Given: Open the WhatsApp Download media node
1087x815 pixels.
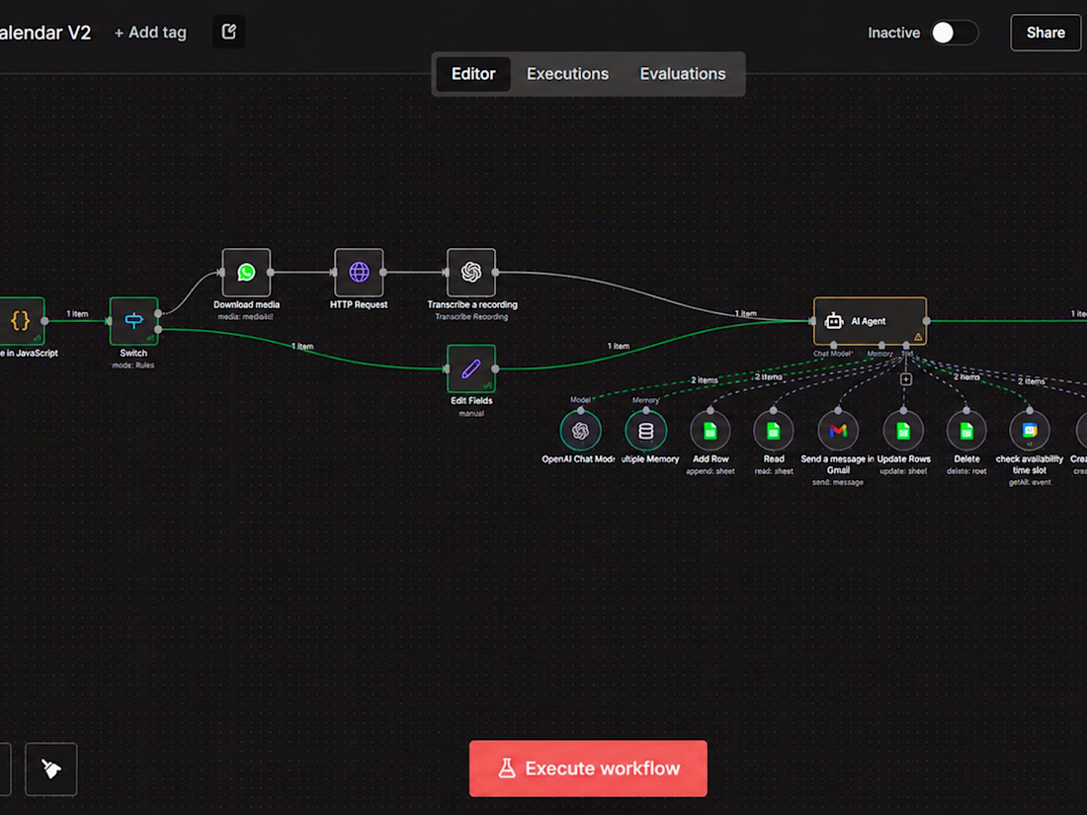Looking at the screenshot, I should pos(246,273).
